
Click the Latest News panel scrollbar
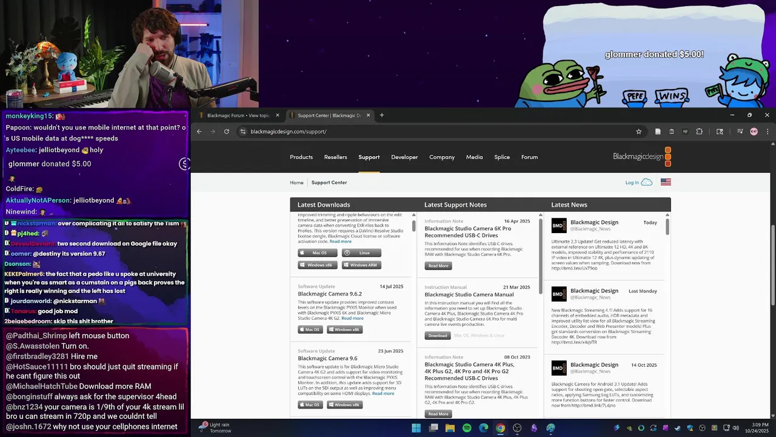(x=667, y=227)
